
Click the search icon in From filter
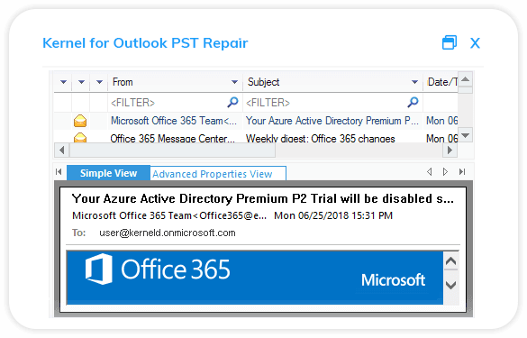tap(232, 102)
